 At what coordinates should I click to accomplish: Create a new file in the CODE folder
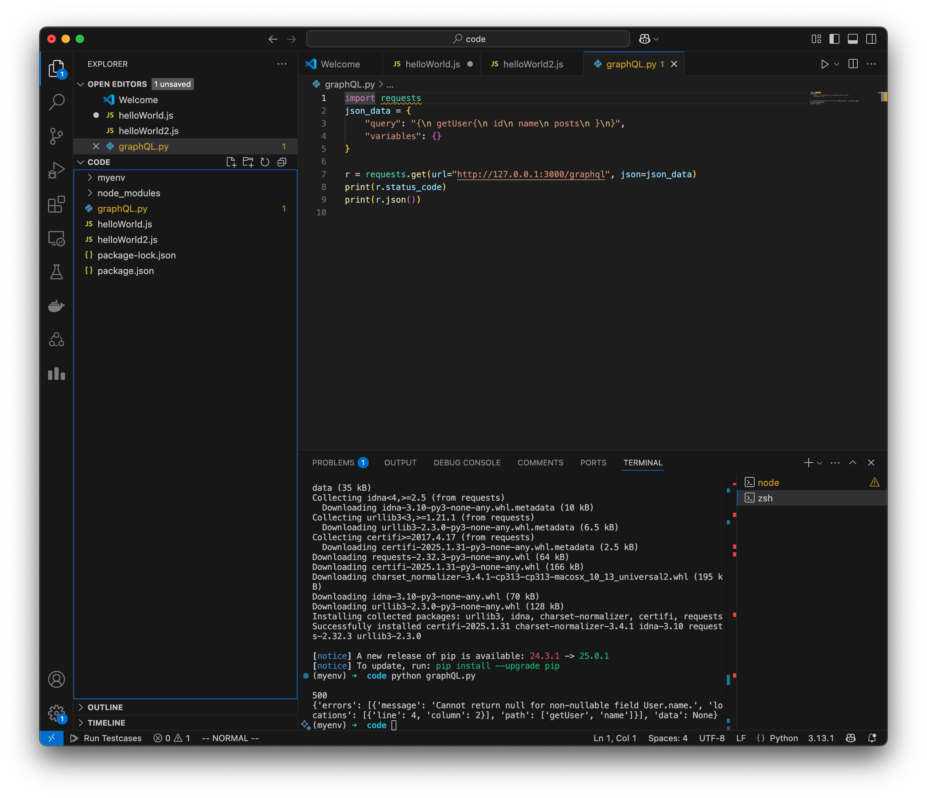232,162
